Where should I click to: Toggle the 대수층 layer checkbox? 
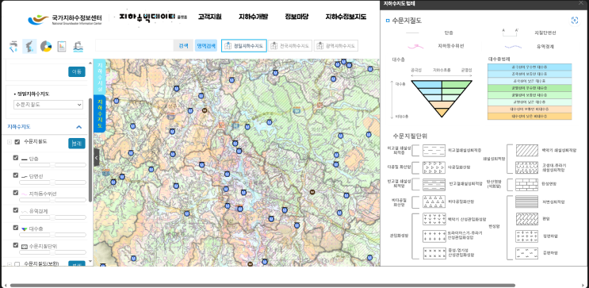click(15, 228)
